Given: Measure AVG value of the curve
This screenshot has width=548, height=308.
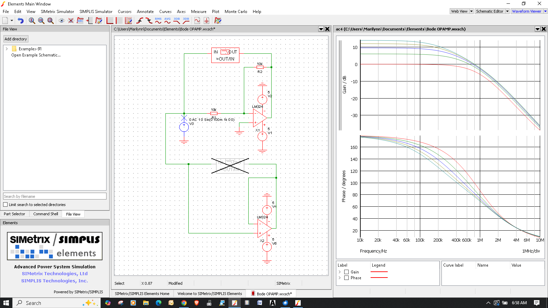Looking at the screenshot, I should click(167, 21).
